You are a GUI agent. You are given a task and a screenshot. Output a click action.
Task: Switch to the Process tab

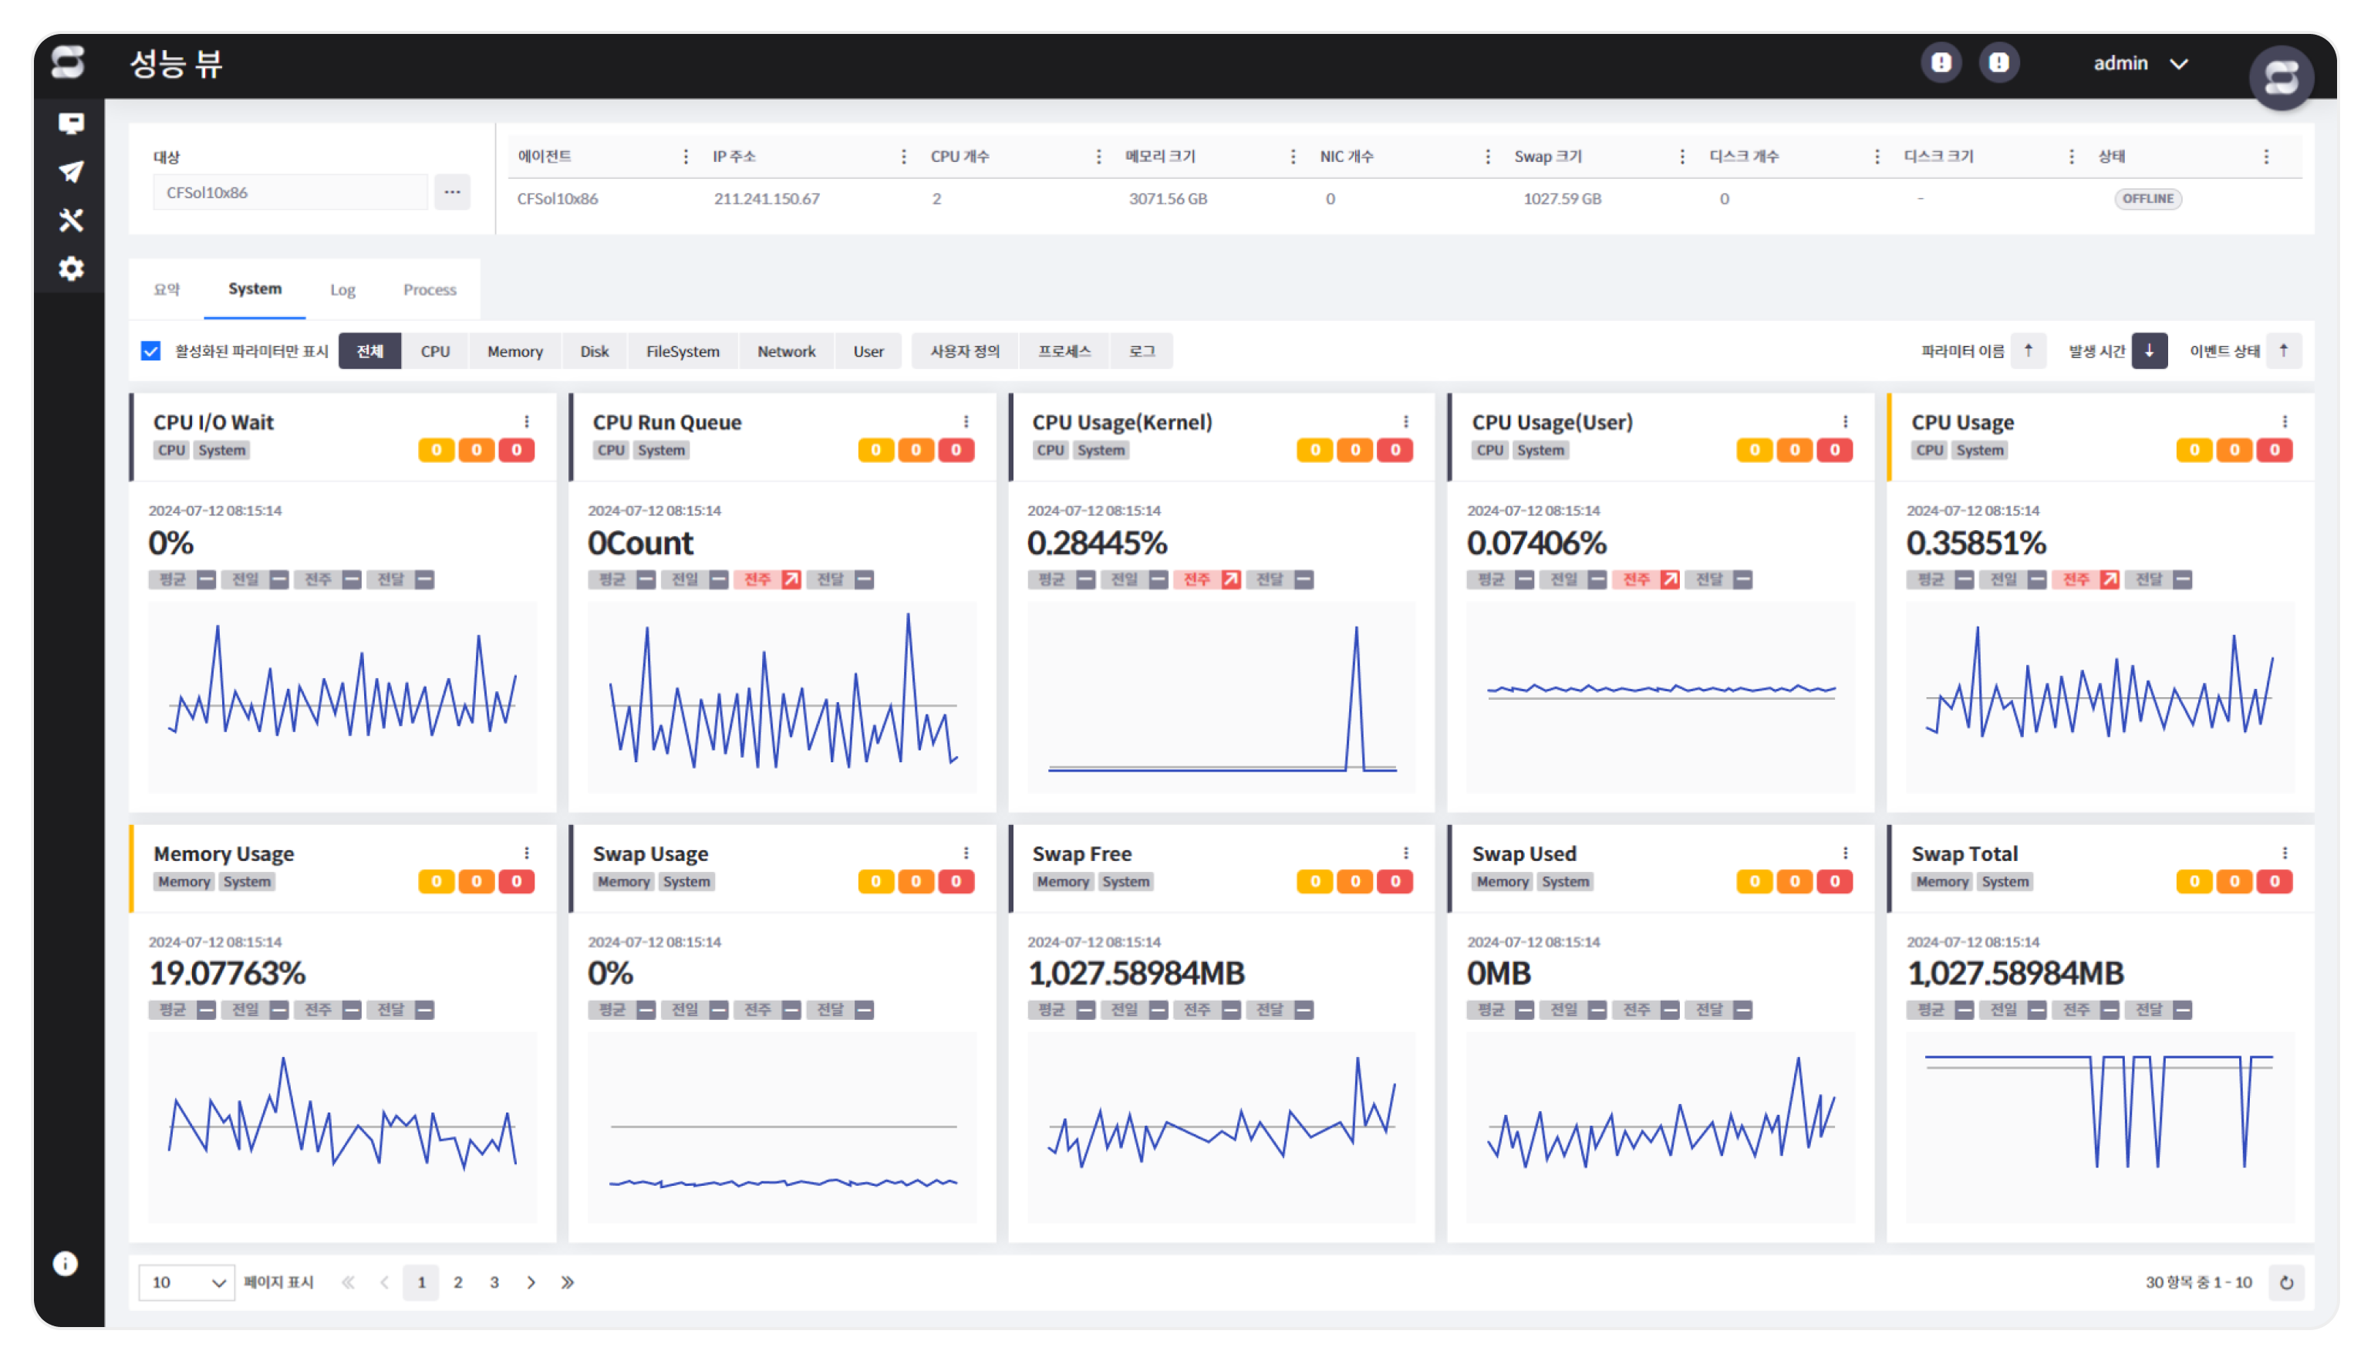pyautogui.click(x=430, y=290)
